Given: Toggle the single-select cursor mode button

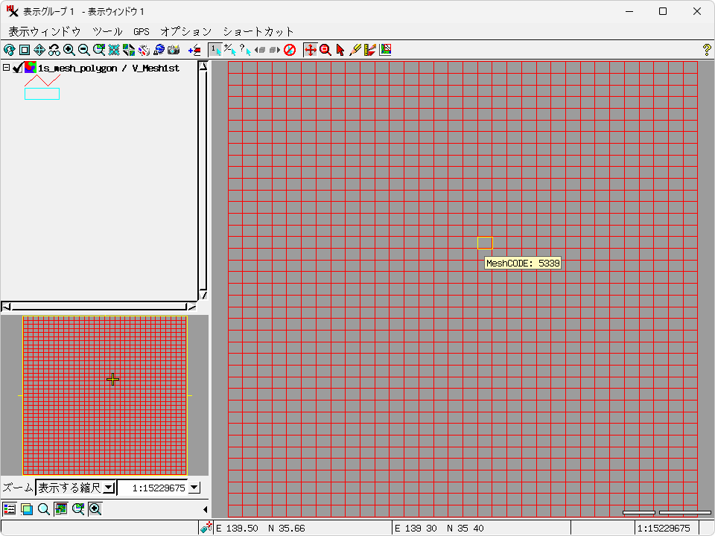Looking at the screenshot, I should (215, 50).
